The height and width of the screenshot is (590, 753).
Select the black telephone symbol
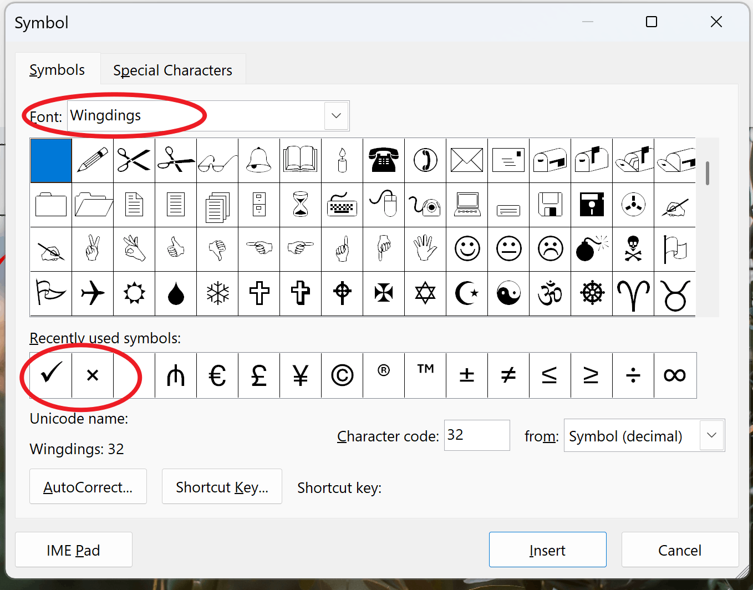click(383, 160)
